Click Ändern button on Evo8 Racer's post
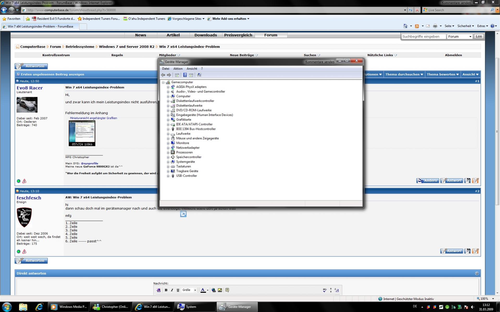The width and height of the screenshot is (500, 312). pos(428,181)
